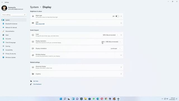Click the Time & language clock icon
Viewport: 179px width, 101px height.
tap(3, 42)
